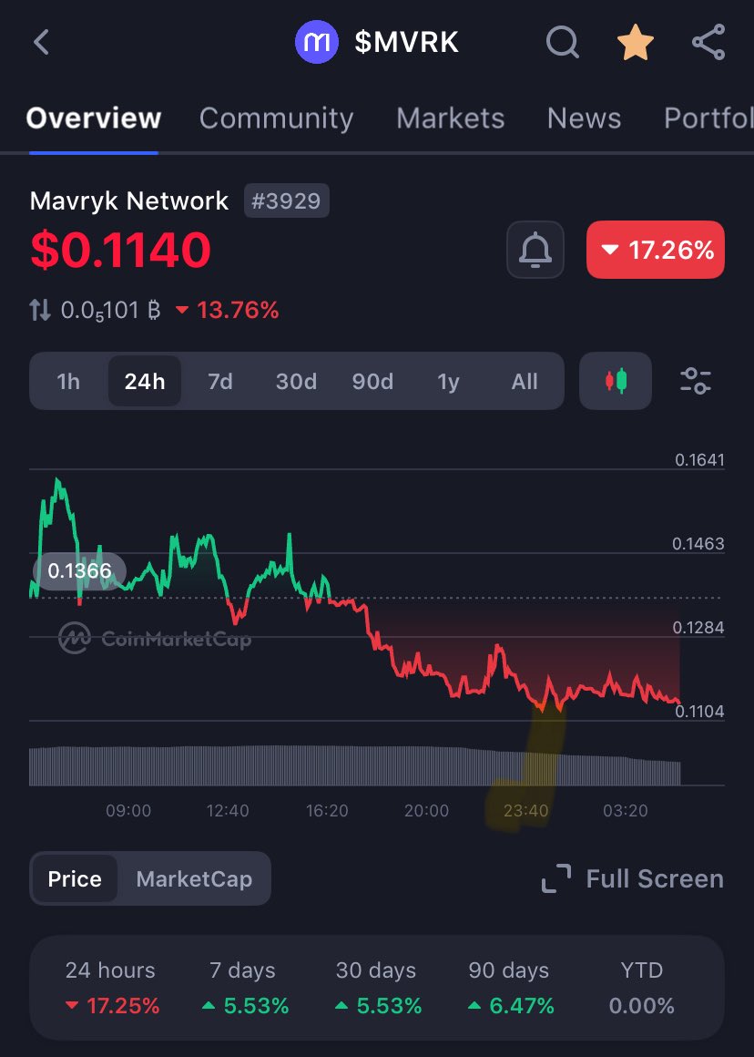The height and width of the screenshot is (1057, 754).
Task: Tap the Mavryk Network name
Action: [129, 200]
